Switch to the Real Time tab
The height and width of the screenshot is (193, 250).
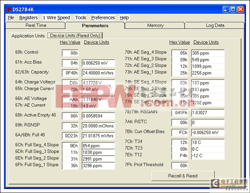point(35,25)
